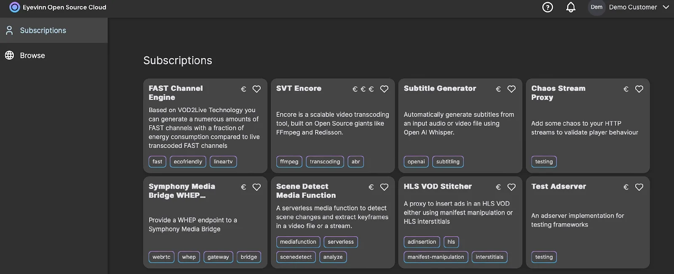This screenshot has width=674, height=274.
Task: Select the webrtc tag
Action: point(161,257)
